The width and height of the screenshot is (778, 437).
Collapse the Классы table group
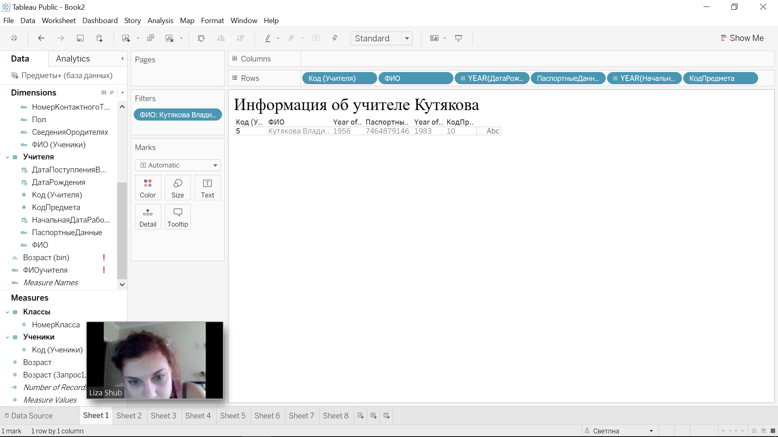(x=7, y=312)
